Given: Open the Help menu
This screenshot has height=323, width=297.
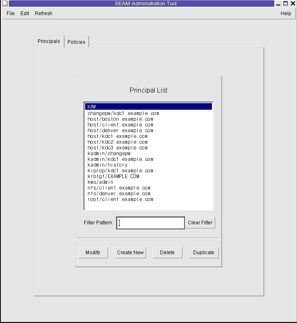Looking at the screenshot, I should pos(286,14).
